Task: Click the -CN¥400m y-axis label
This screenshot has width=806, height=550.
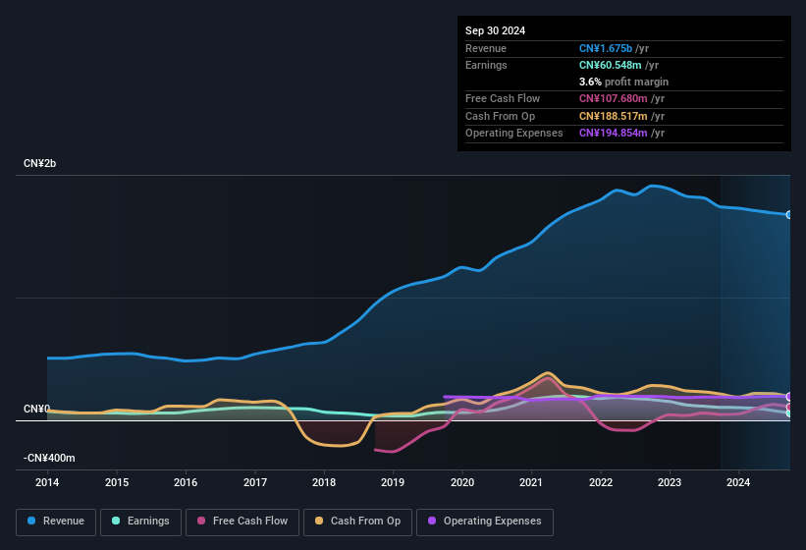Action: 49,458
